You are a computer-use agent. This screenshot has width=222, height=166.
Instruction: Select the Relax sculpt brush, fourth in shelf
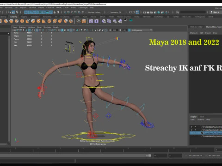pyautogui.click(x=17, y=21)
